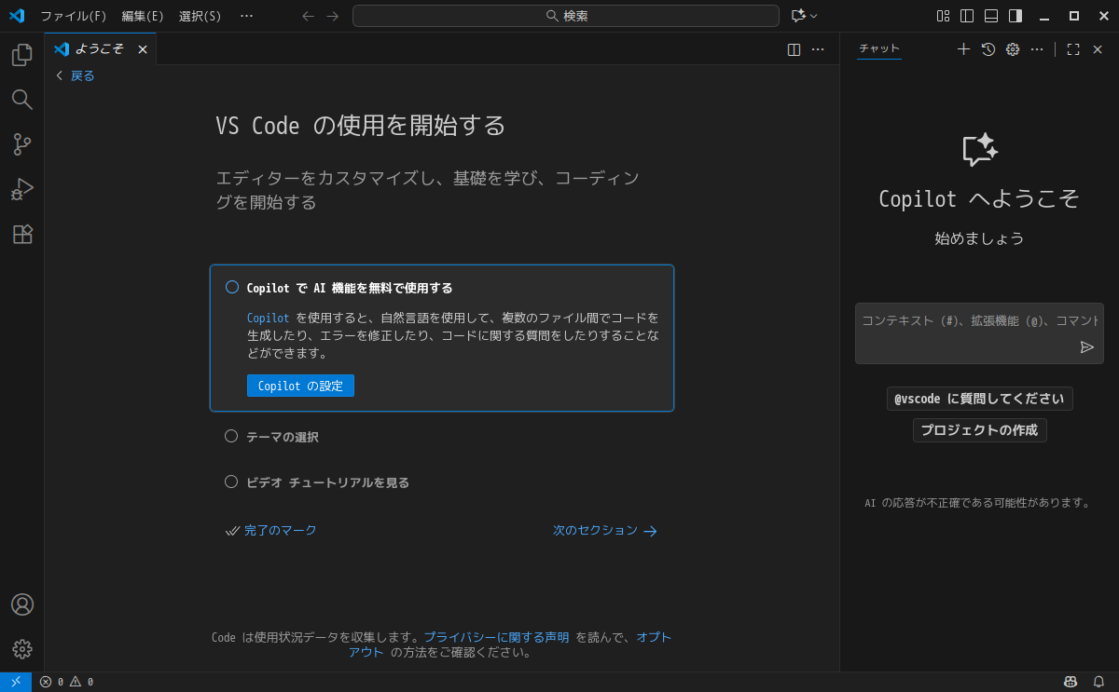1119x692 pixels.
Task: Open the Search view in activity bar
Action: 21,100
